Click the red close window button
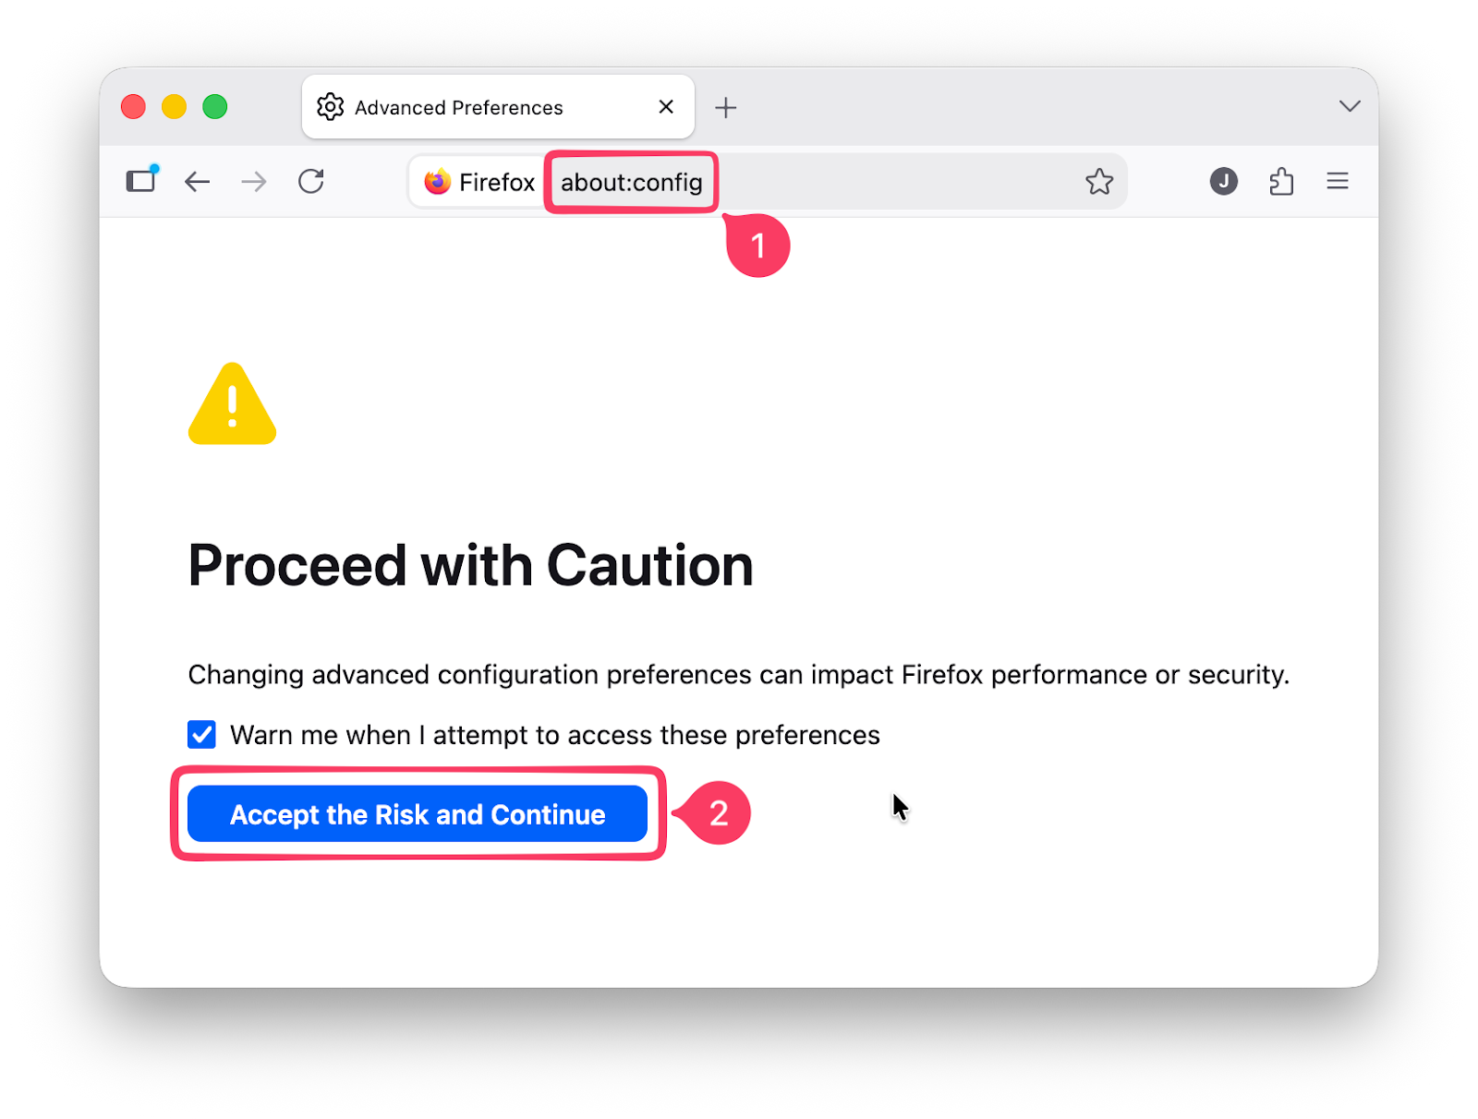 coord(133,107)
